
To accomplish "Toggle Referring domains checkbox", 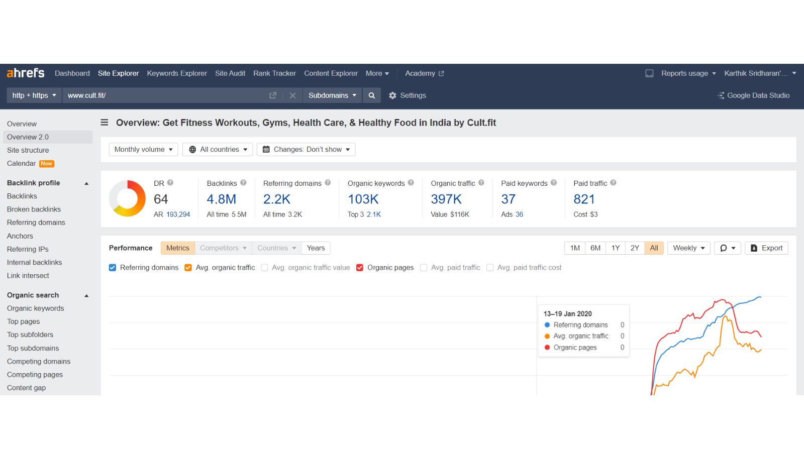I will (113, 268).
